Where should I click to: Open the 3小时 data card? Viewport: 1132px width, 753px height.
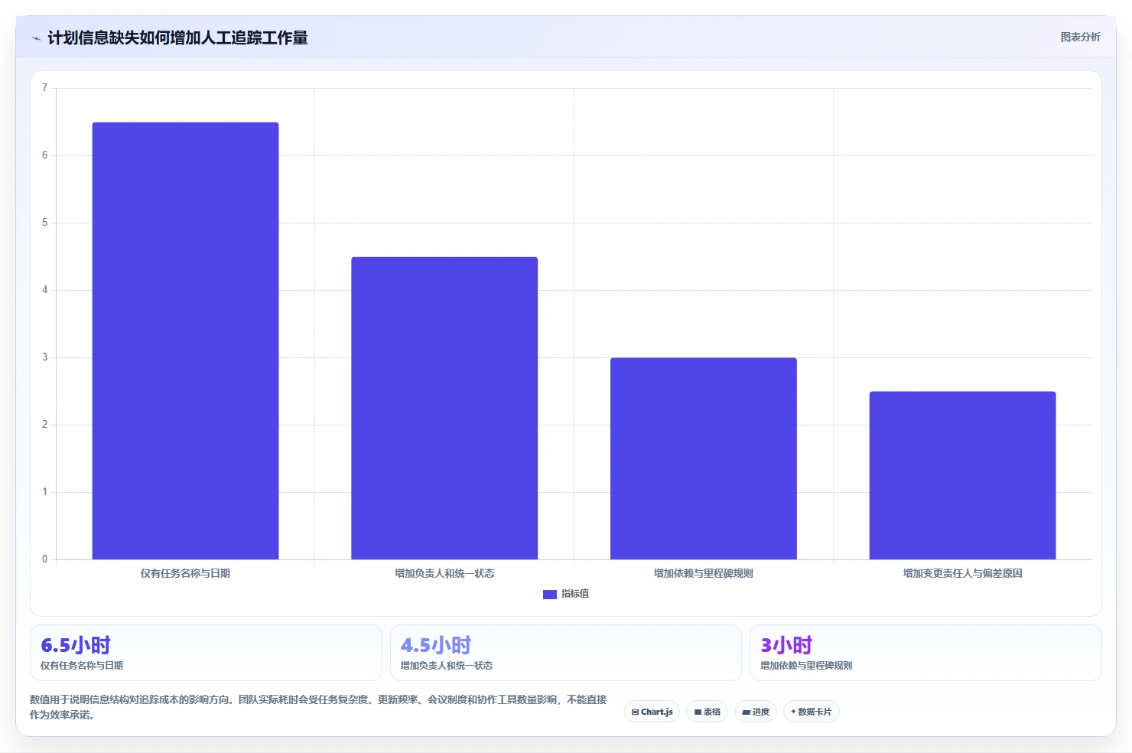925,653
